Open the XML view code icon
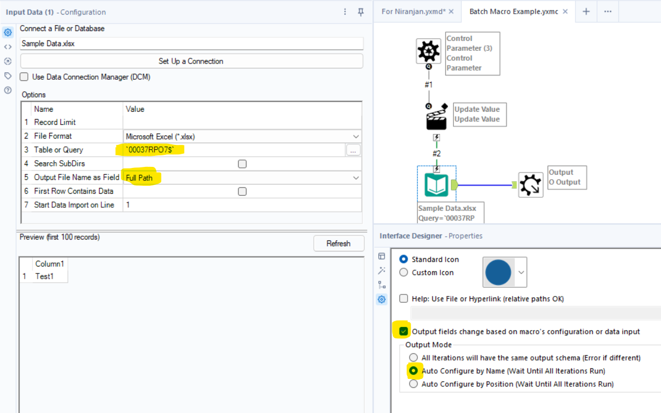The image size is (661, 413). (8, 47)
